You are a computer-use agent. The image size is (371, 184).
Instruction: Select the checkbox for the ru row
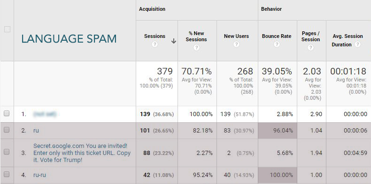7,130
